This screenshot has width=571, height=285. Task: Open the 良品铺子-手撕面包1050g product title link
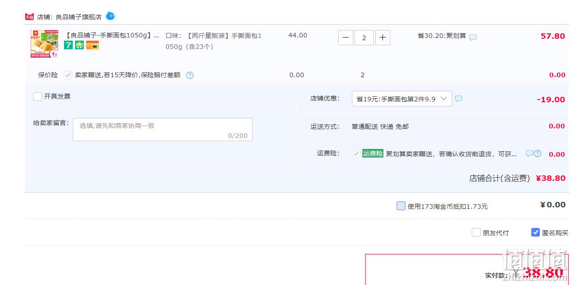tap(113, 35)
